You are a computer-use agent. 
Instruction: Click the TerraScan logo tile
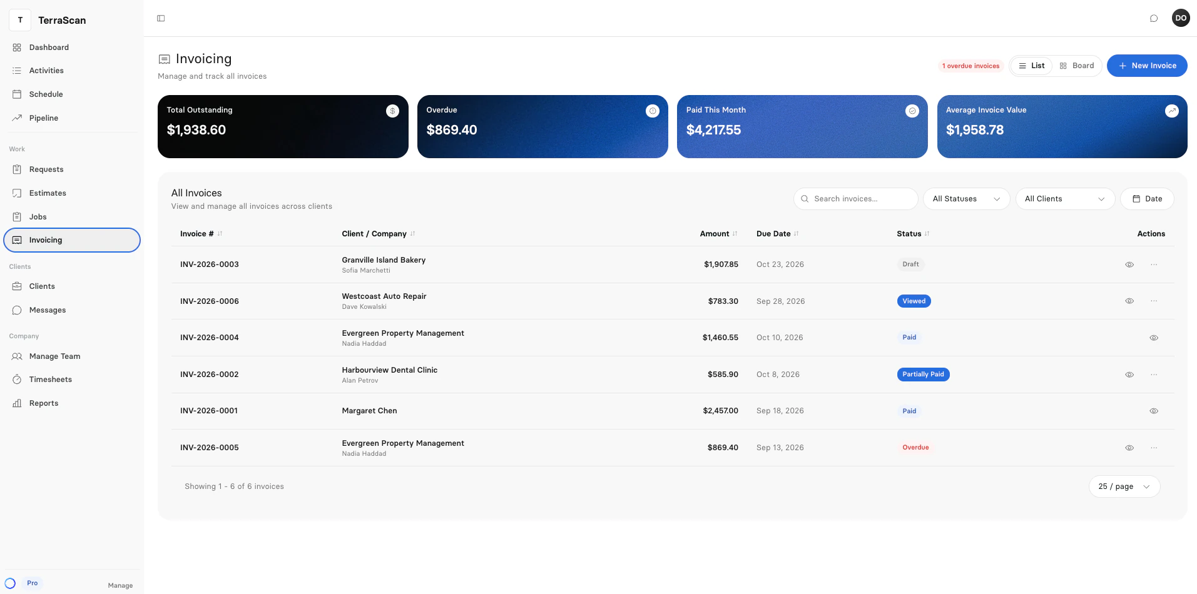click(x=20, y=20)
